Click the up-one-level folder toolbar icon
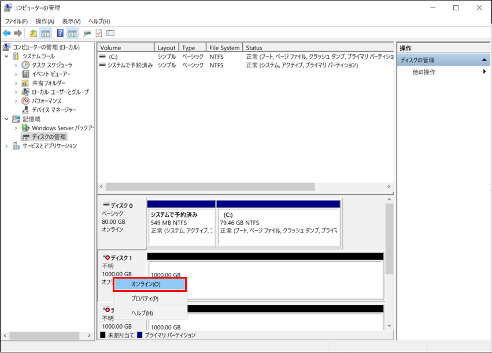Screen dimensions: 492x353 pyautogui.click(x=34, y=33)
